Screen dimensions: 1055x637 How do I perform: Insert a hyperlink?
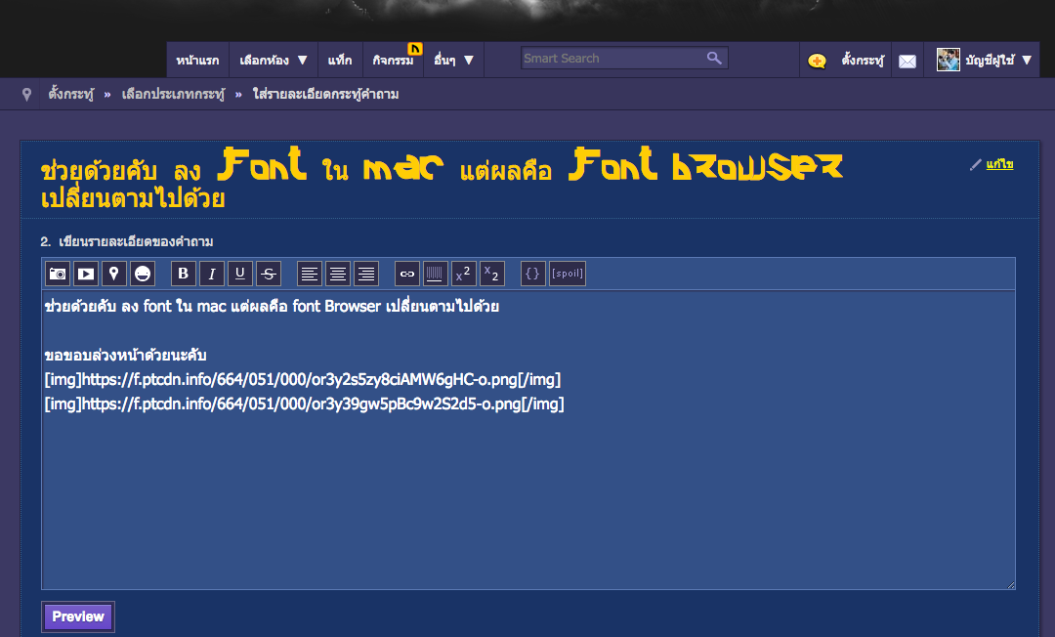(407, 274)
